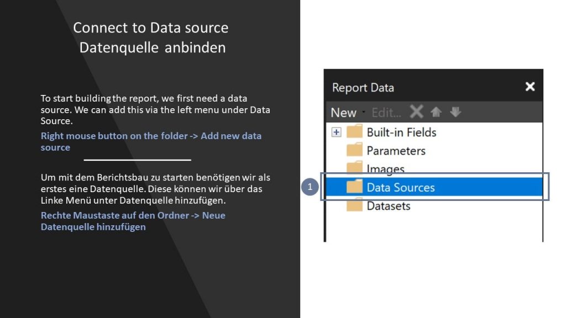The width and height of the screenshot is (566, 318).
Task: Click the numbered step 1 marker
Action: 310,187
